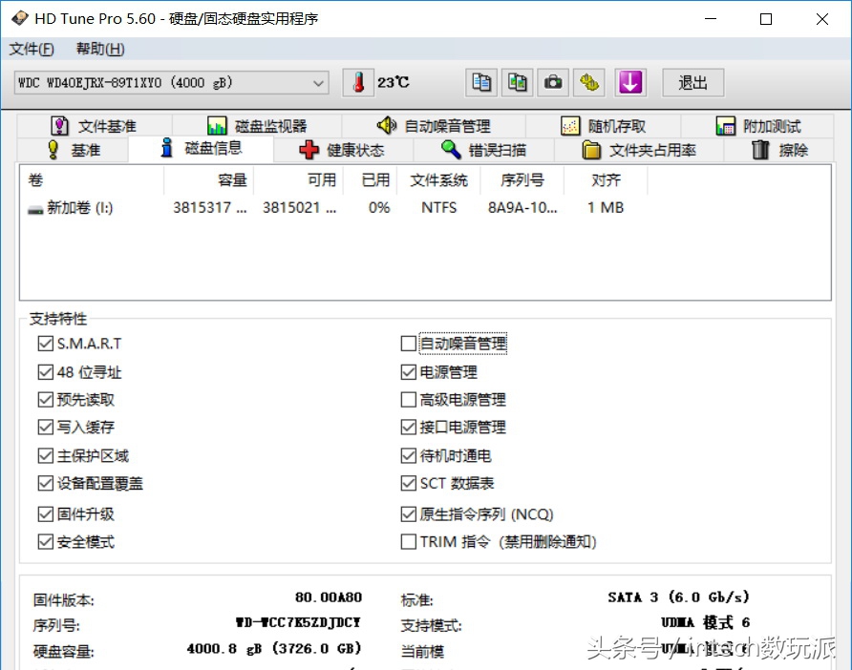The width and height of the screenshot is (852, 670).
Task: Click the purple download arrow icon
Action: [x=630, y=83]
